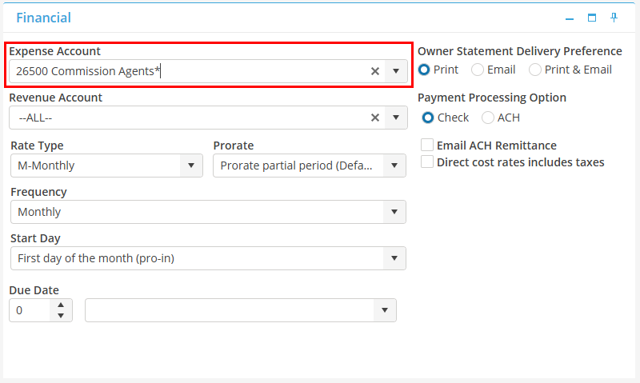Check Direct cost rates includes taxes
The image size is (640, 383).
(427, 162)
